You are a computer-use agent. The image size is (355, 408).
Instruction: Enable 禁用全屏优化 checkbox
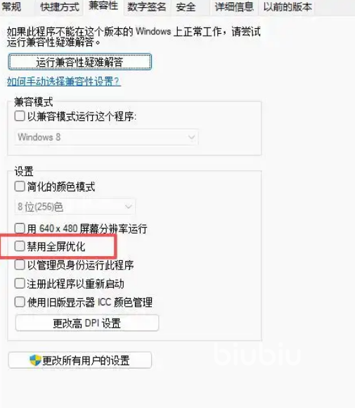(x=20, y=246)
